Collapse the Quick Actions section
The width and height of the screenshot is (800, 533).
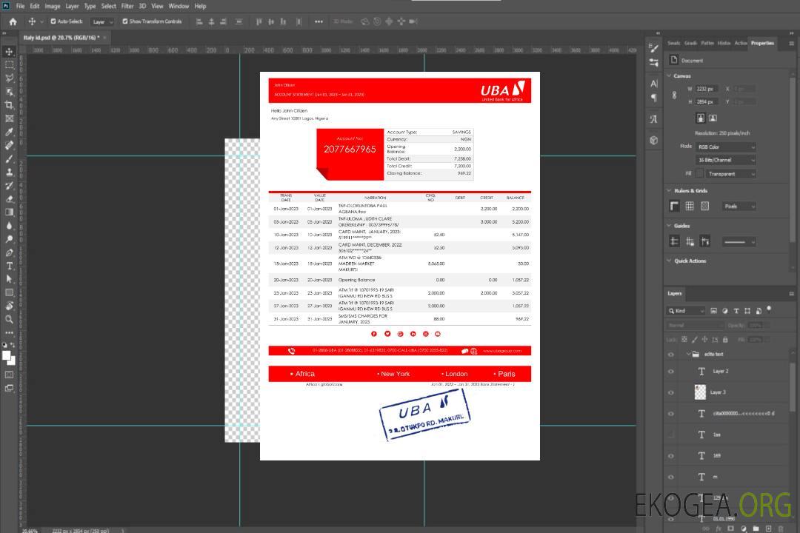coord(669,261)
